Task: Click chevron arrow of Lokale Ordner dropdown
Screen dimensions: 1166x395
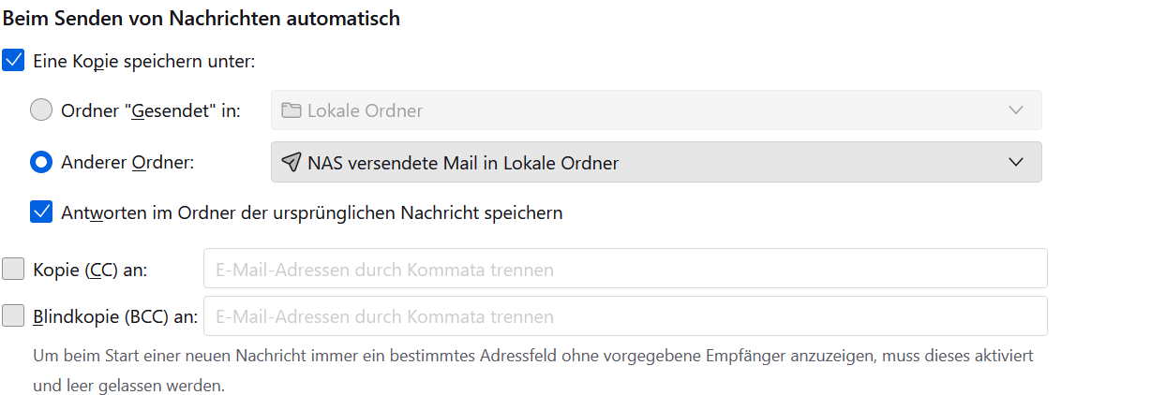Action: pos(1016,110)
